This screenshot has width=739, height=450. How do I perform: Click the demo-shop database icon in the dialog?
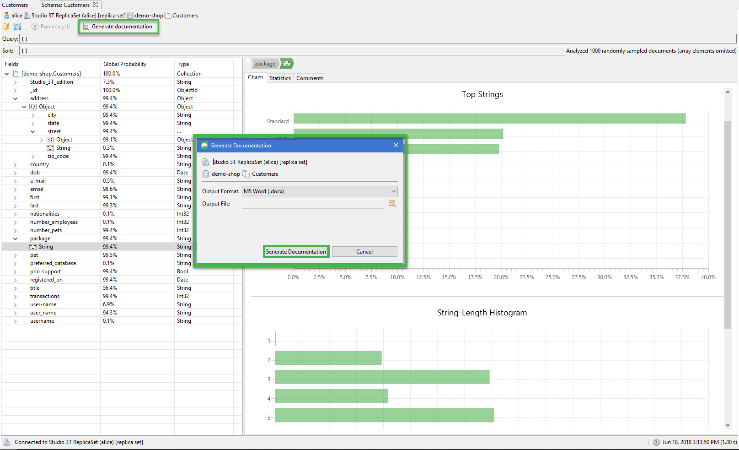pos(205,174)
